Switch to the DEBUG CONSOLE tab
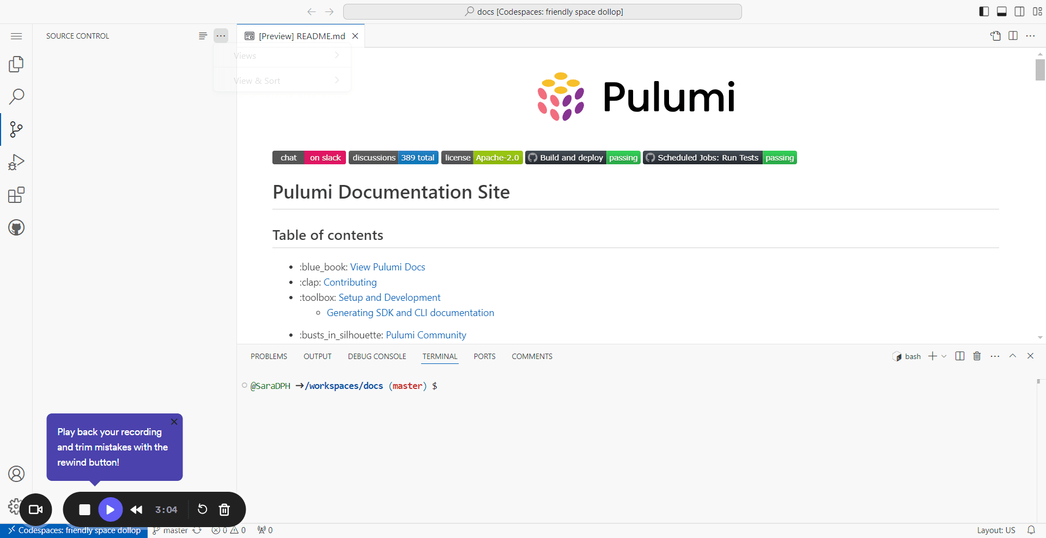Viewport: 1046px width, 538px height. [x=377, y=356]
